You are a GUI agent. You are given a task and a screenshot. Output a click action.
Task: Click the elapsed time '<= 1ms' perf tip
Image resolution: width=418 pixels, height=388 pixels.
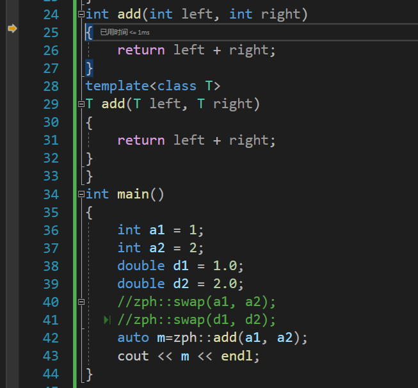tap(125, 32)
